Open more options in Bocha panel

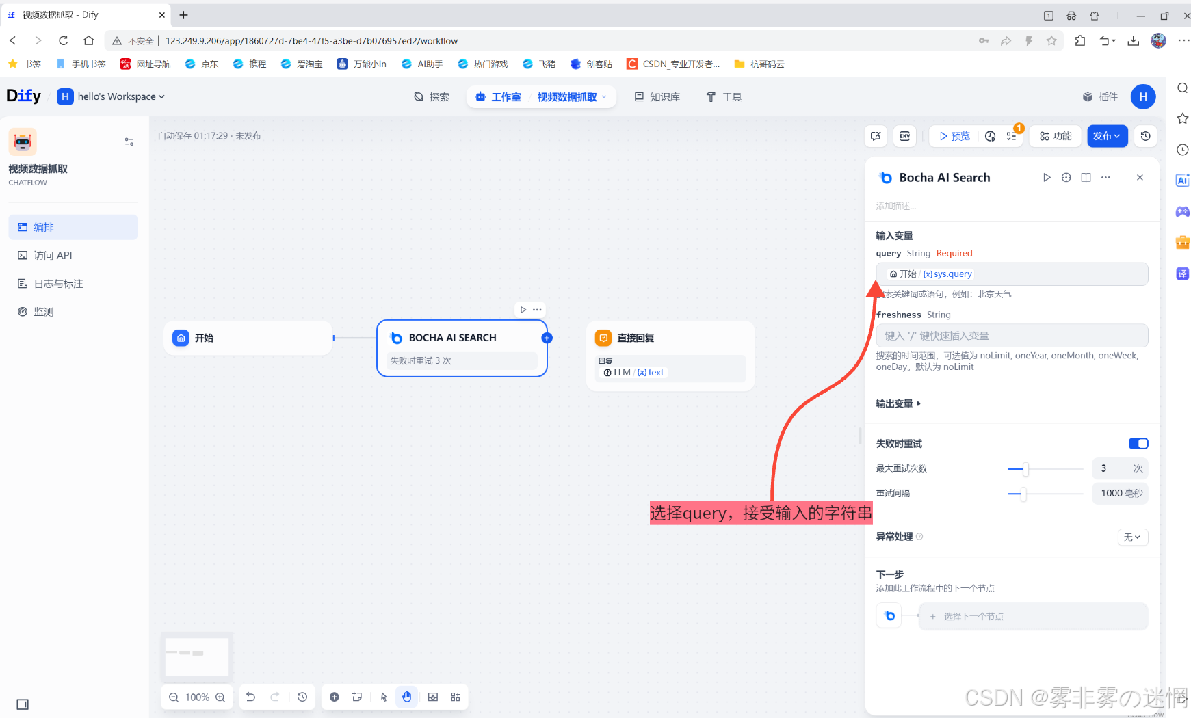tap(1105, 178)
